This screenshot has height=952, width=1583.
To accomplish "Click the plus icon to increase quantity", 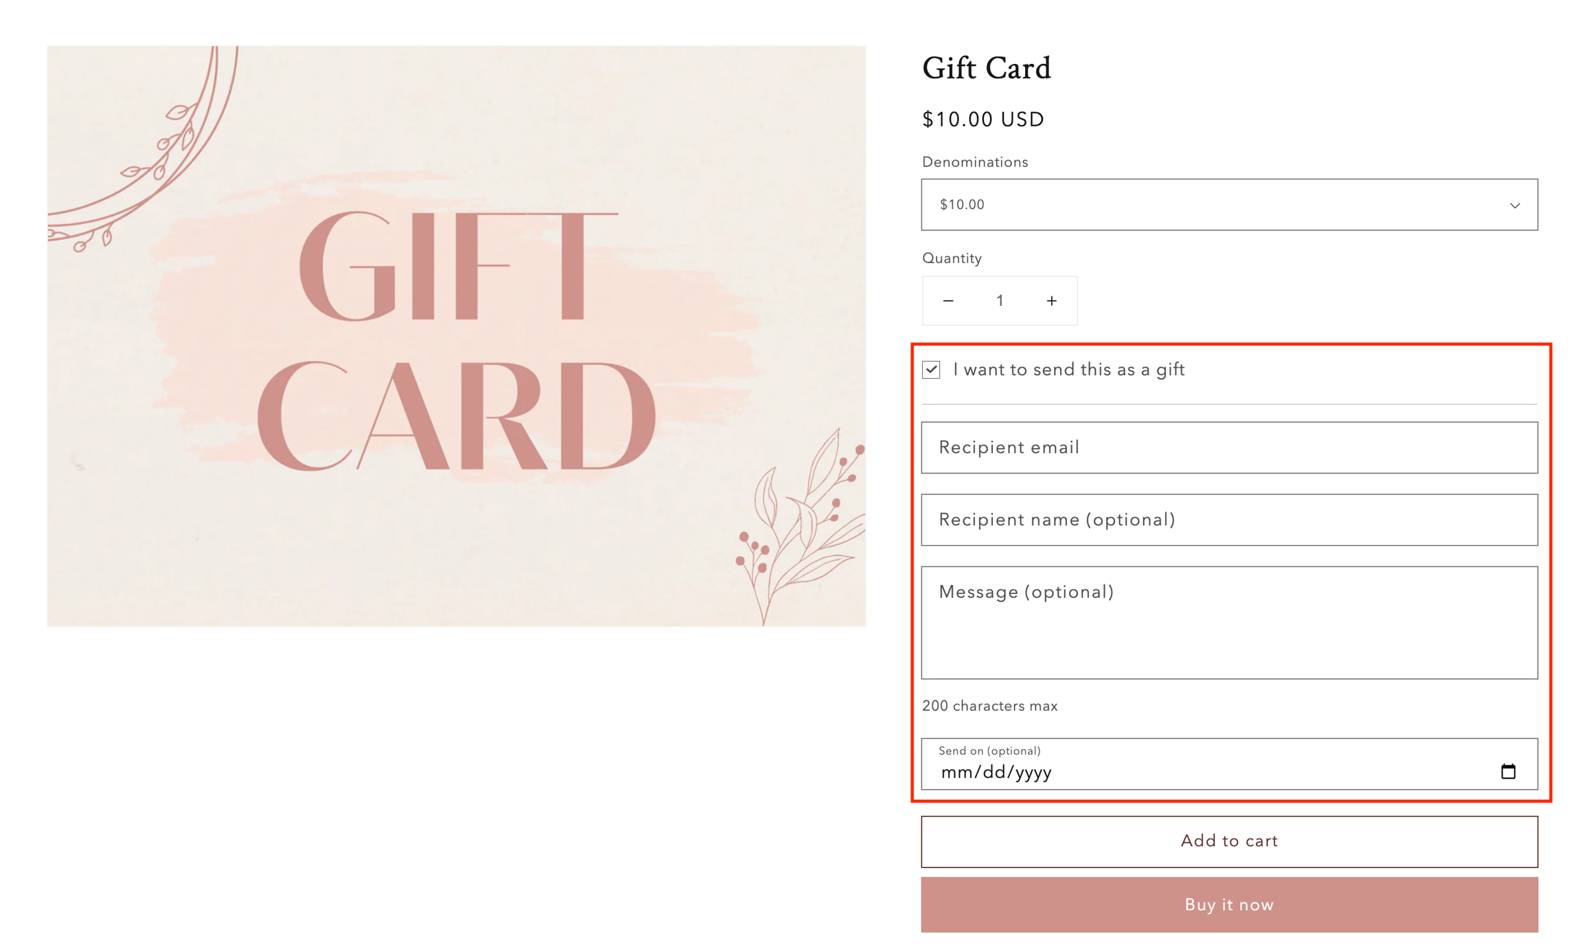I will pyautogui.click(x=1051, y=301).
